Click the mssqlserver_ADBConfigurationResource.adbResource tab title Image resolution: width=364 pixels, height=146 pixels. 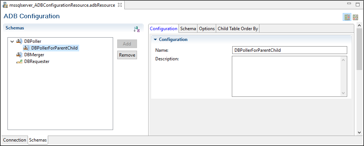(x=62, y=5)
